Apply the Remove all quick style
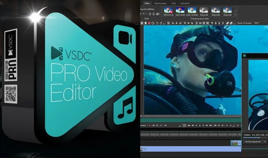 [x=168, y=12]
